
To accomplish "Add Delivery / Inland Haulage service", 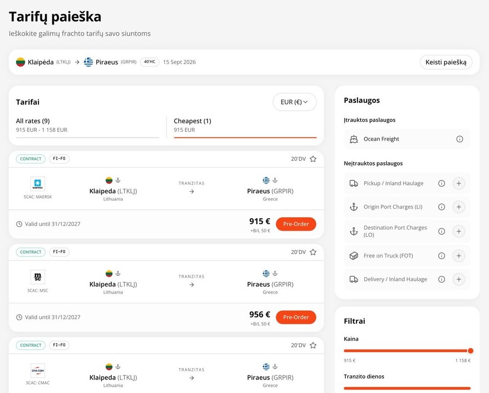I will click(459, 279).
